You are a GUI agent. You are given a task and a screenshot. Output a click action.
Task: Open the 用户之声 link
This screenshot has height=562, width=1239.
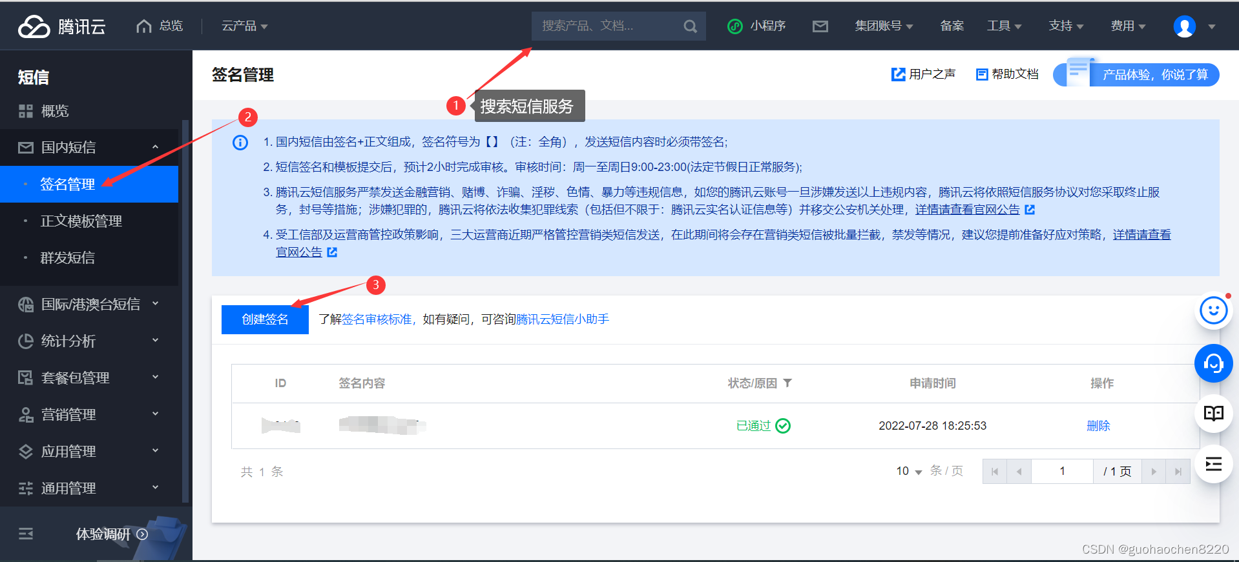tap(924, 74)
